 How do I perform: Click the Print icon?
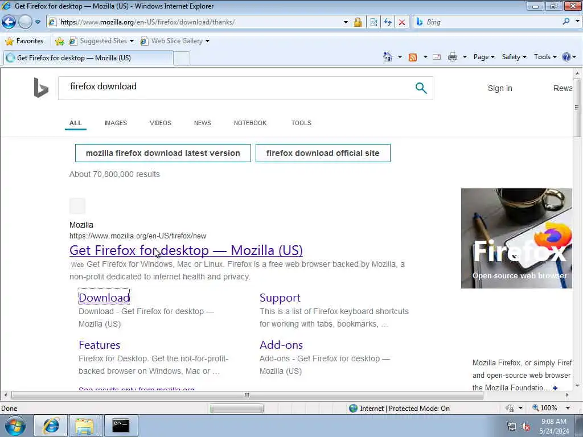453,57
